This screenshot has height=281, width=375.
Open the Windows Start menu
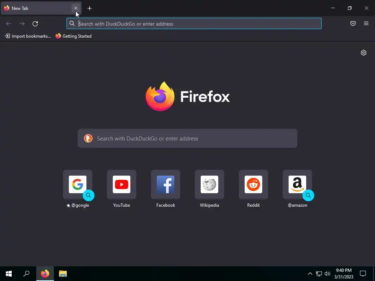point(9,274)
